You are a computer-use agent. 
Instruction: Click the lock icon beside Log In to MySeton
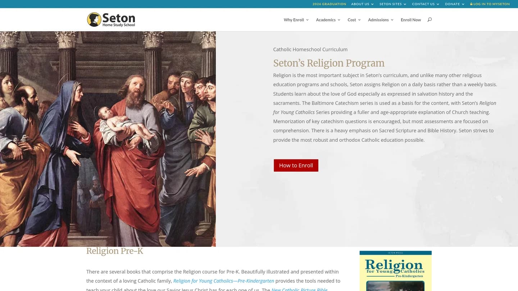click(471, 4)
